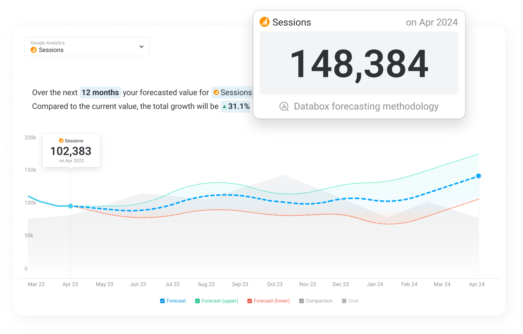Click the 102,383 tooltip value
The image size is (523, 334).
coord(71,151)
